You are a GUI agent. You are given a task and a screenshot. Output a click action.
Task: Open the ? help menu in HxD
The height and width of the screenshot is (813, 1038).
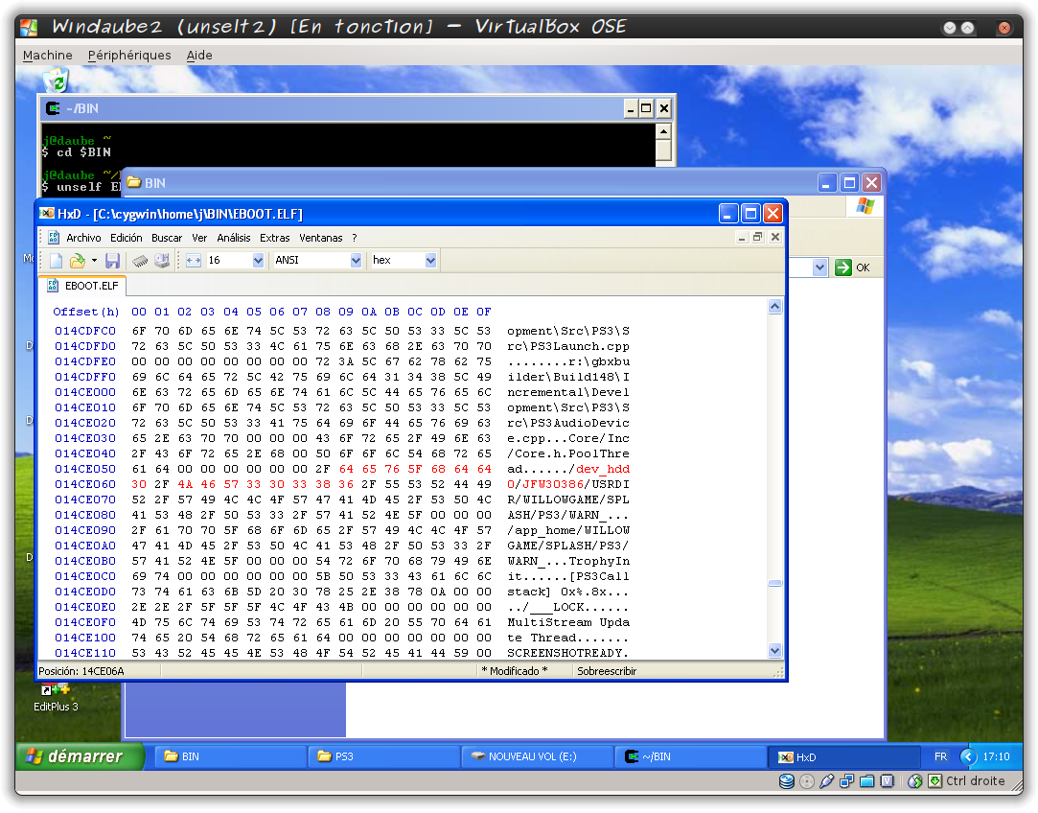tap(355, 239)
